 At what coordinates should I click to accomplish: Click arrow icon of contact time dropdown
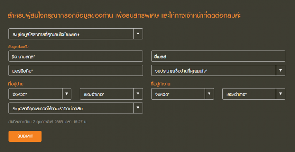pyautogui.click(x=138, y=108)
